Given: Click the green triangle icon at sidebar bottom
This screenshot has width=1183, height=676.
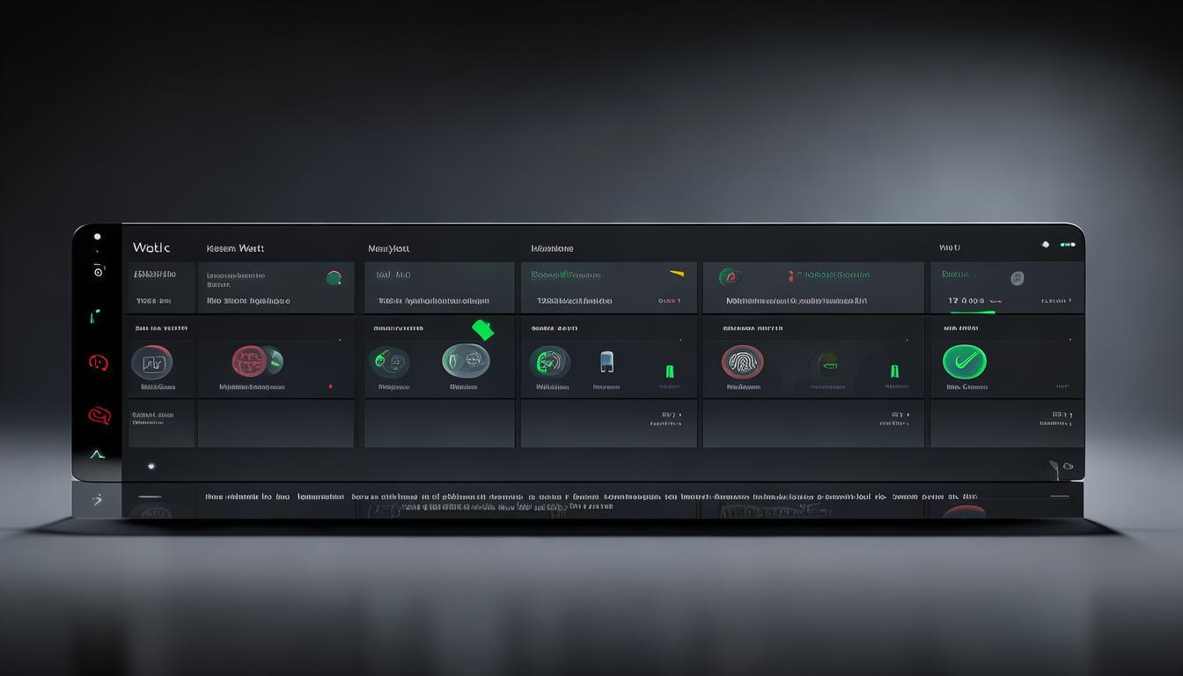Looking at the screenshot, I should [97, 454].
